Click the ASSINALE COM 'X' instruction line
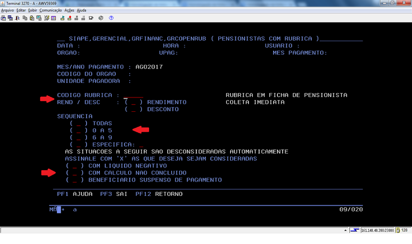 pos(161,159)
